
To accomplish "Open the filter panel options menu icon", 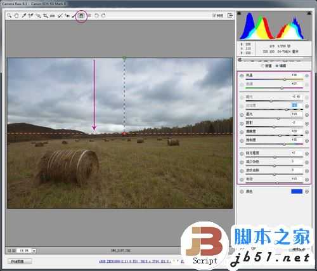I will click(240, 60).
